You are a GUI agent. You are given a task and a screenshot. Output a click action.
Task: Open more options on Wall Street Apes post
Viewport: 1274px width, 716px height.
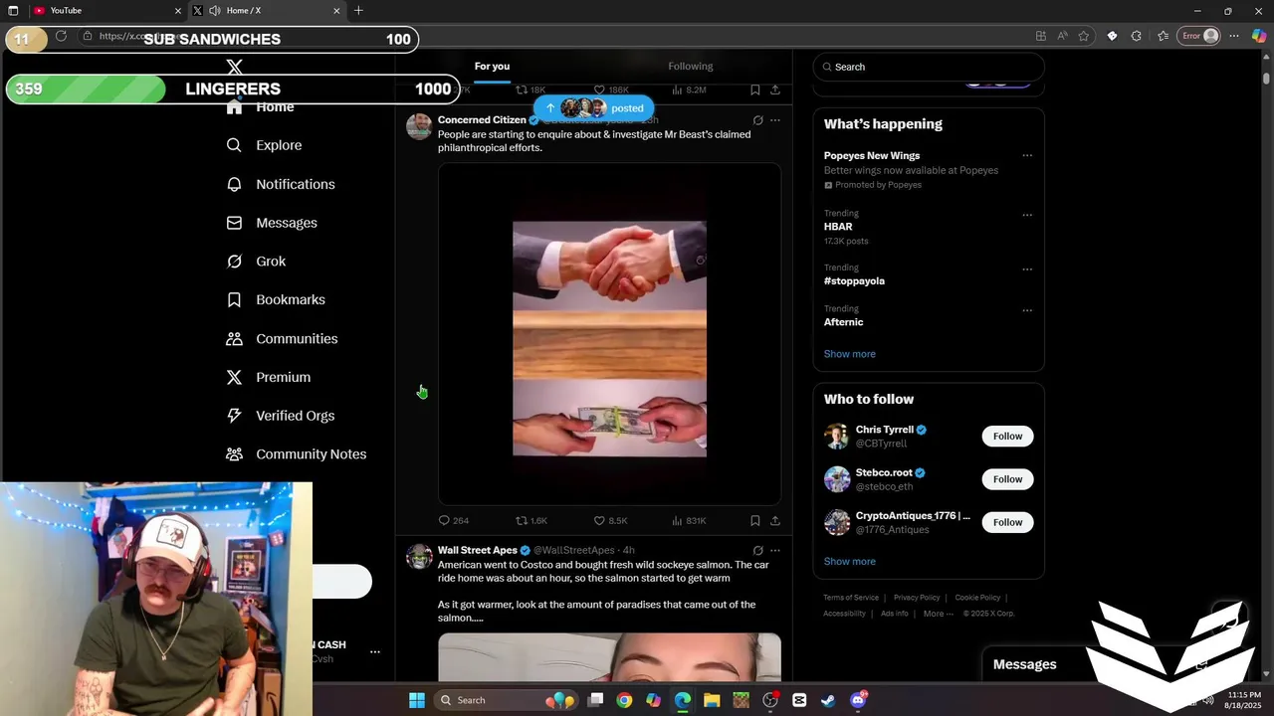(x=775, y=550)
